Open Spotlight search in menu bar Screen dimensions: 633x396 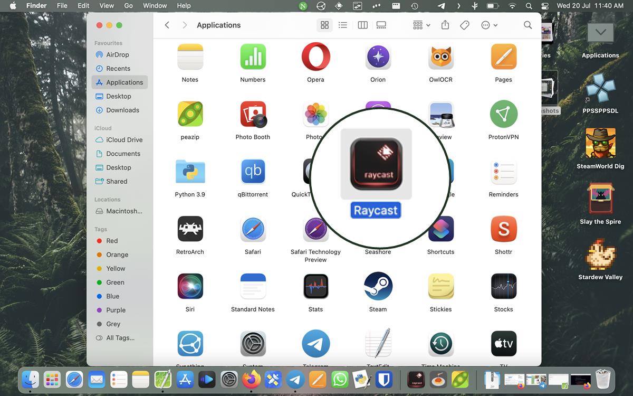(529, 6)
